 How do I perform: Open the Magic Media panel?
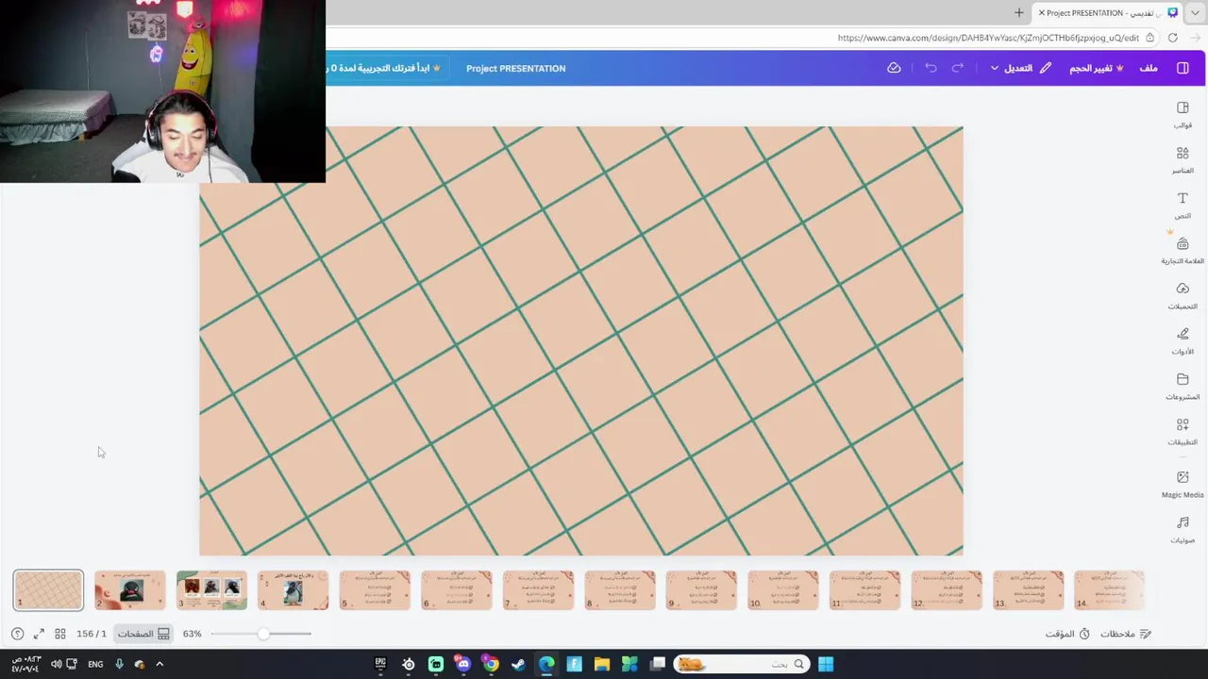coord(1183,485)
